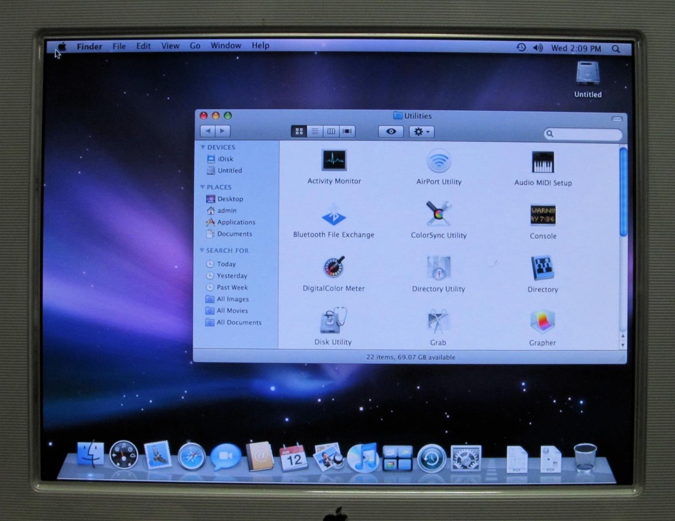Open the Finder menu

click(89, 46)
